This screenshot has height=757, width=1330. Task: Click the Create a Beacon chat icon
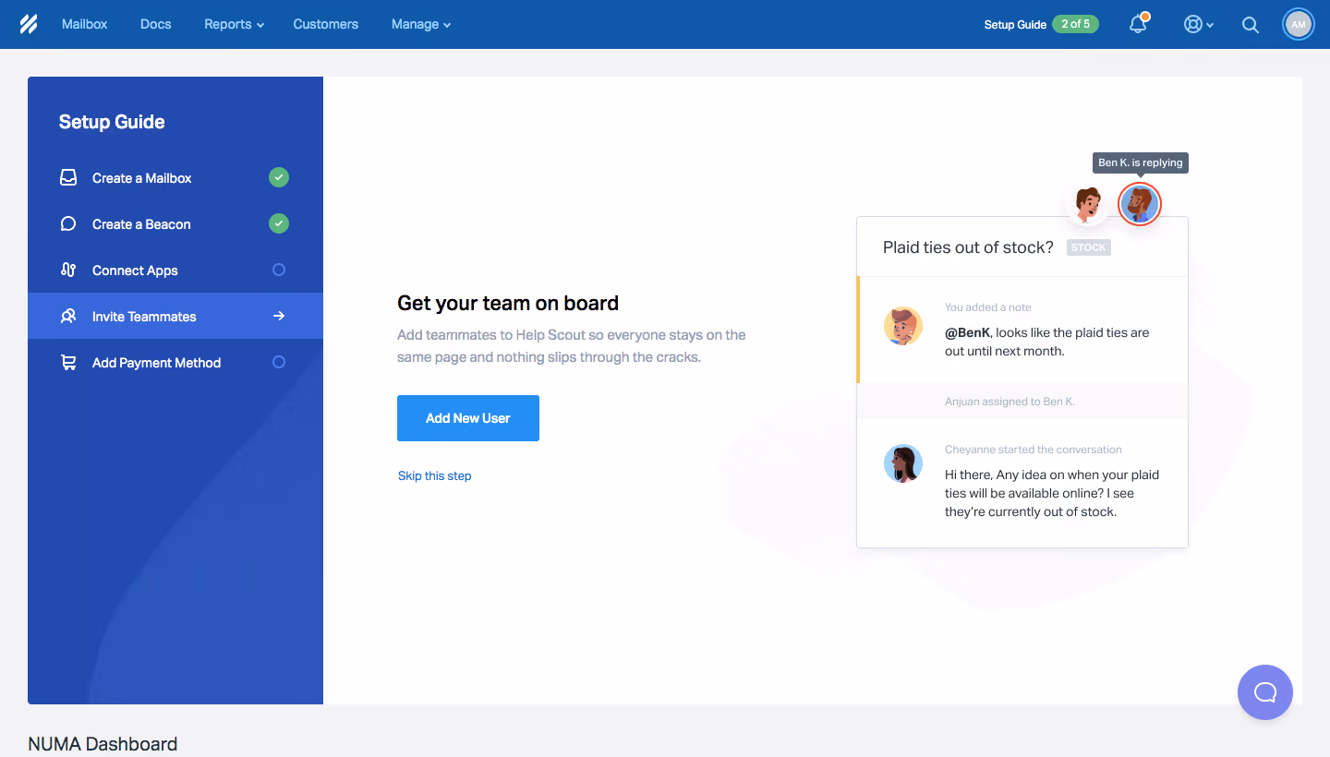coord(68,224)
